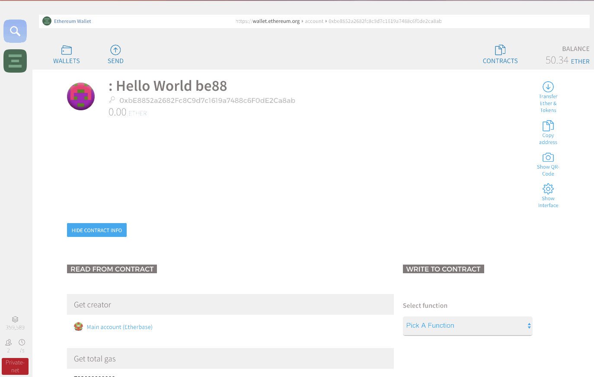Click the Ethereum Wallet tab title
This screenshot has width=594, height=377.
click(72, 21)
